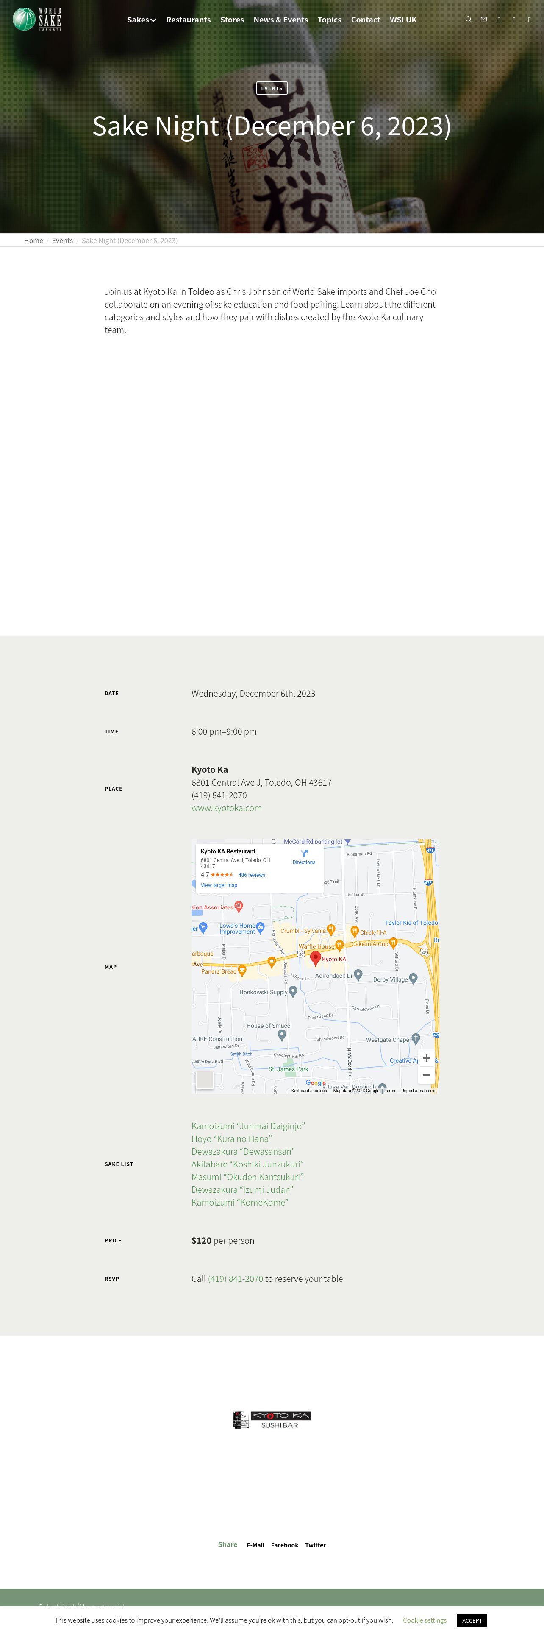Zoom in on the map with plus
This screenshot has height=1634, width=544.
(426, 1058)
